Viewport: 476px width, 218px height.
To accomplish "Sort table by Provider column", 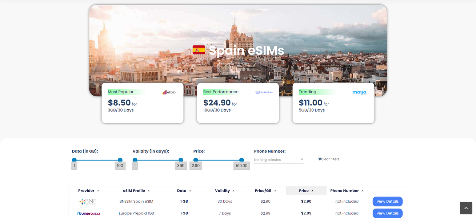I will tap(89, 191).
